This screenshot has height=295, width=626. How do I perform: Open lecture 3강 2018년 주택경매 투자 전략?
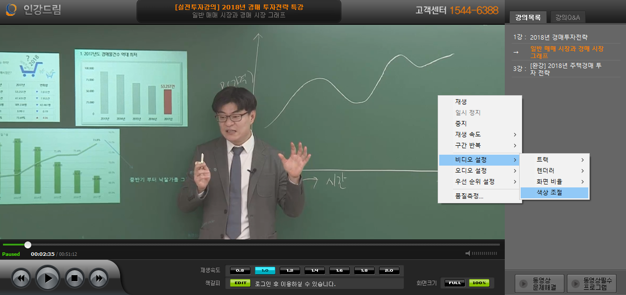pyautogui.click(x=565, y=69)
